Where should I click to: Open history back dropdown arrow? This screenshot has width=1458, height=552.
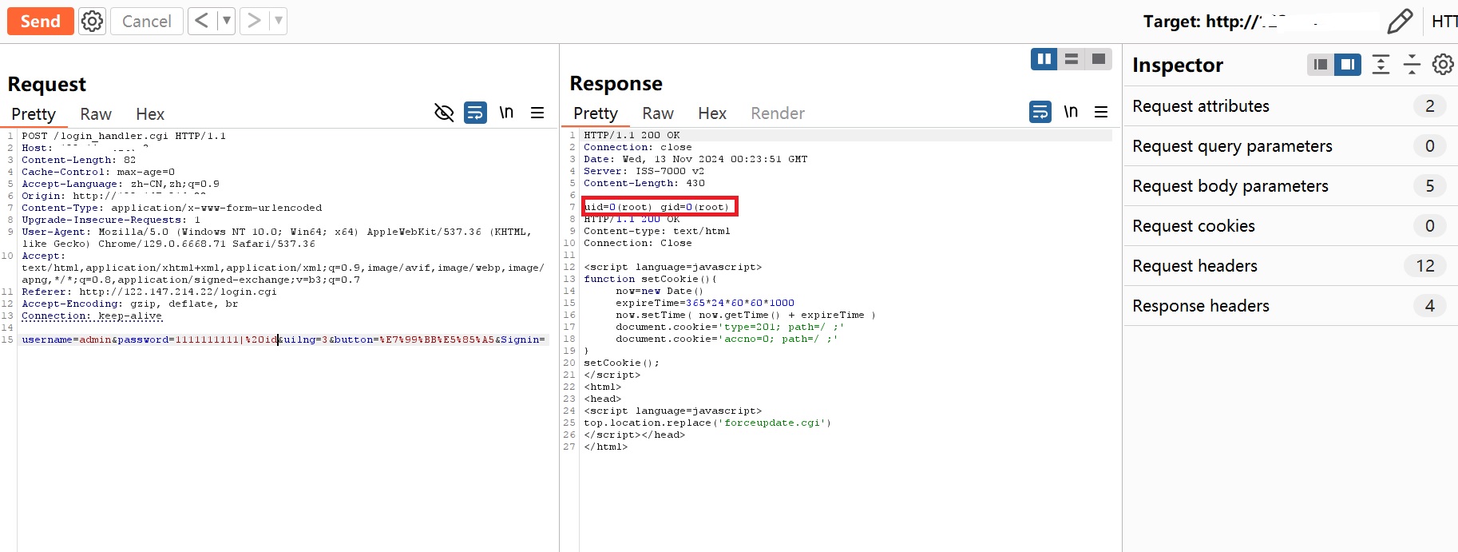click(x=227, y=21)
